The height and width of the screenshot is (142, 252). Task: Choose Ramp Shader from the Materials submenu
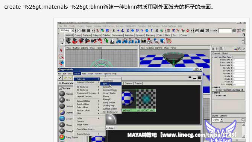coord(111,103)
